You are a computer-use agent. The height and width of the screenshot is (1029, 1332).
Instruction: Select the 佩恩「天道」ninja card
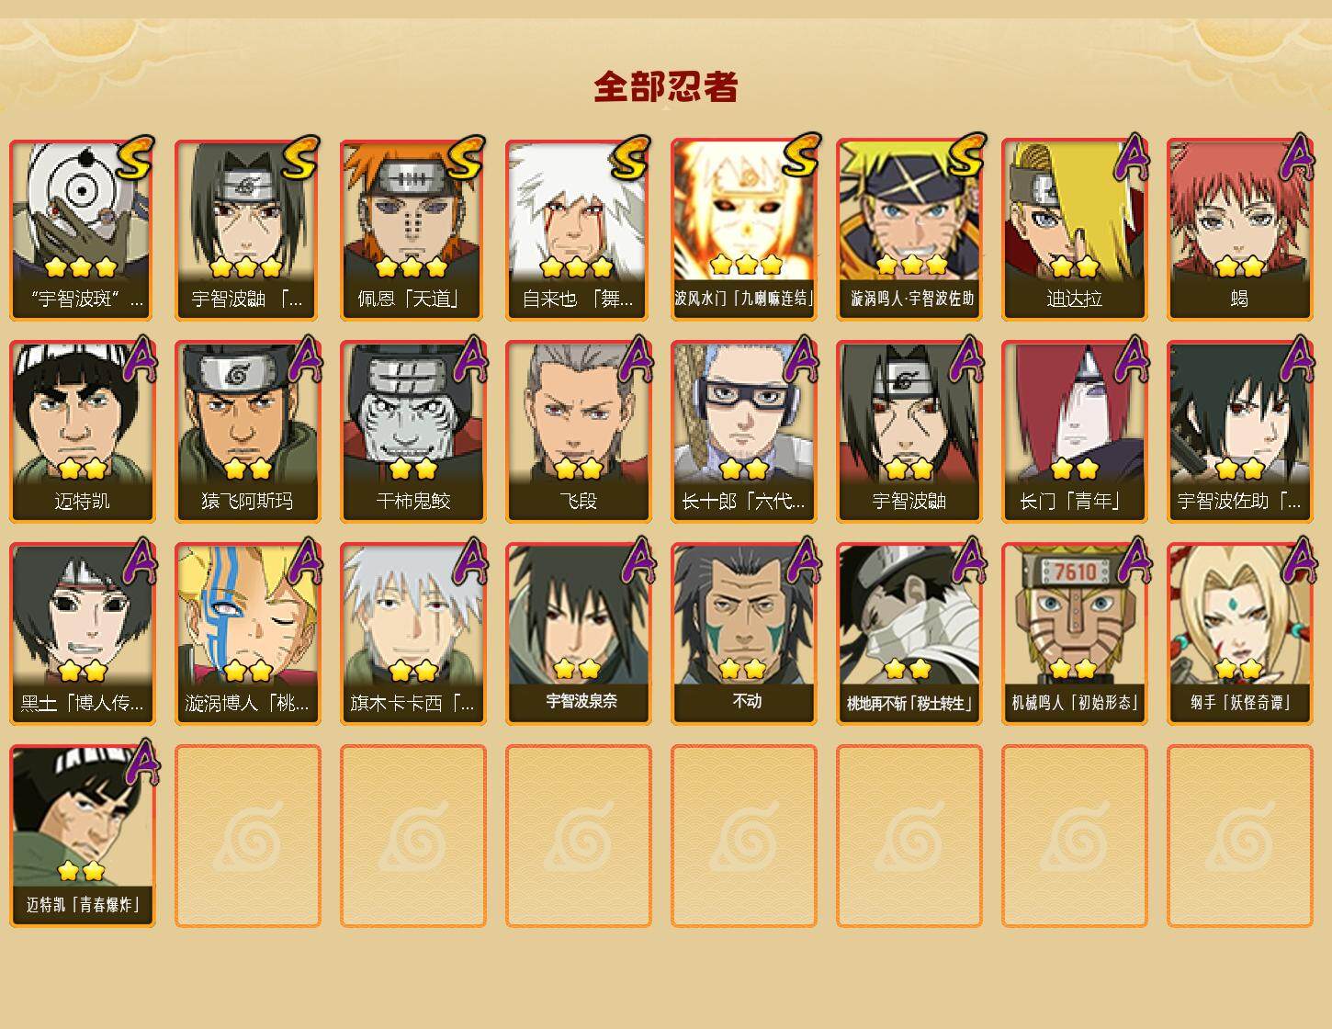pyautogui.click(x=413, y=230)
